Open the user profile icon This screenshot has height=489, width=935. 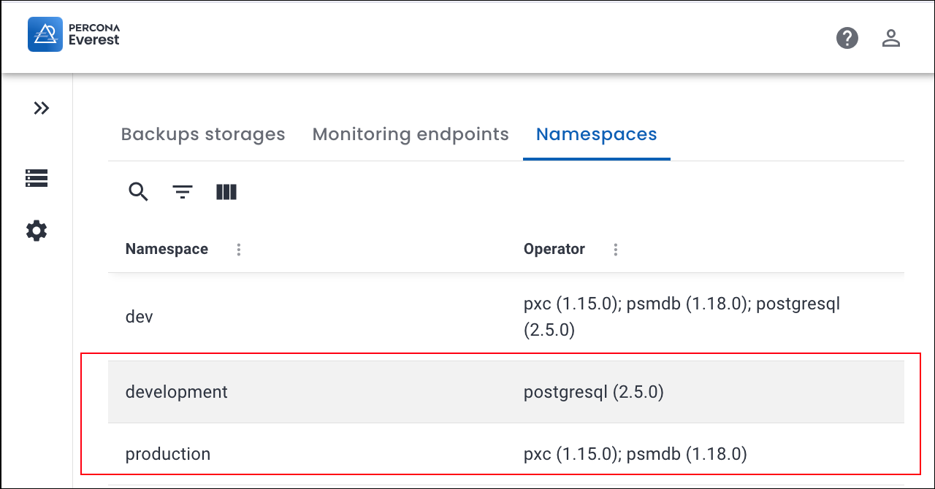click(x=890, y=38)
